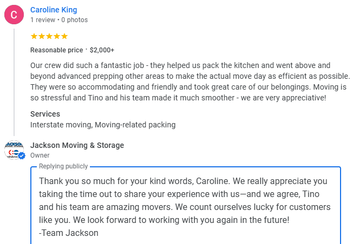Click the fourth yellow rating star

click(x=57, y=36)
